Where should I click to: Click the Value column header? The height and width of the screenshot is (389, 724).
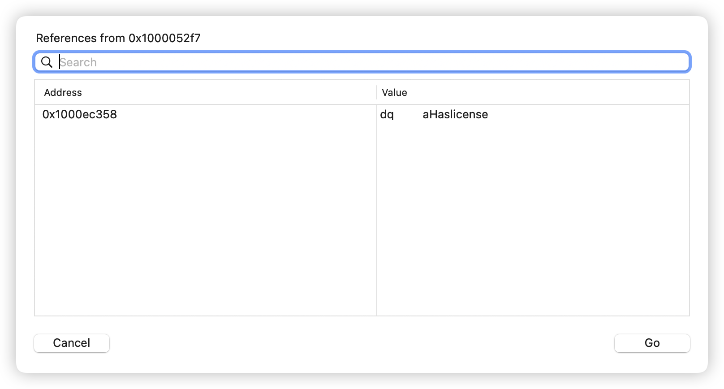(394, 92)
